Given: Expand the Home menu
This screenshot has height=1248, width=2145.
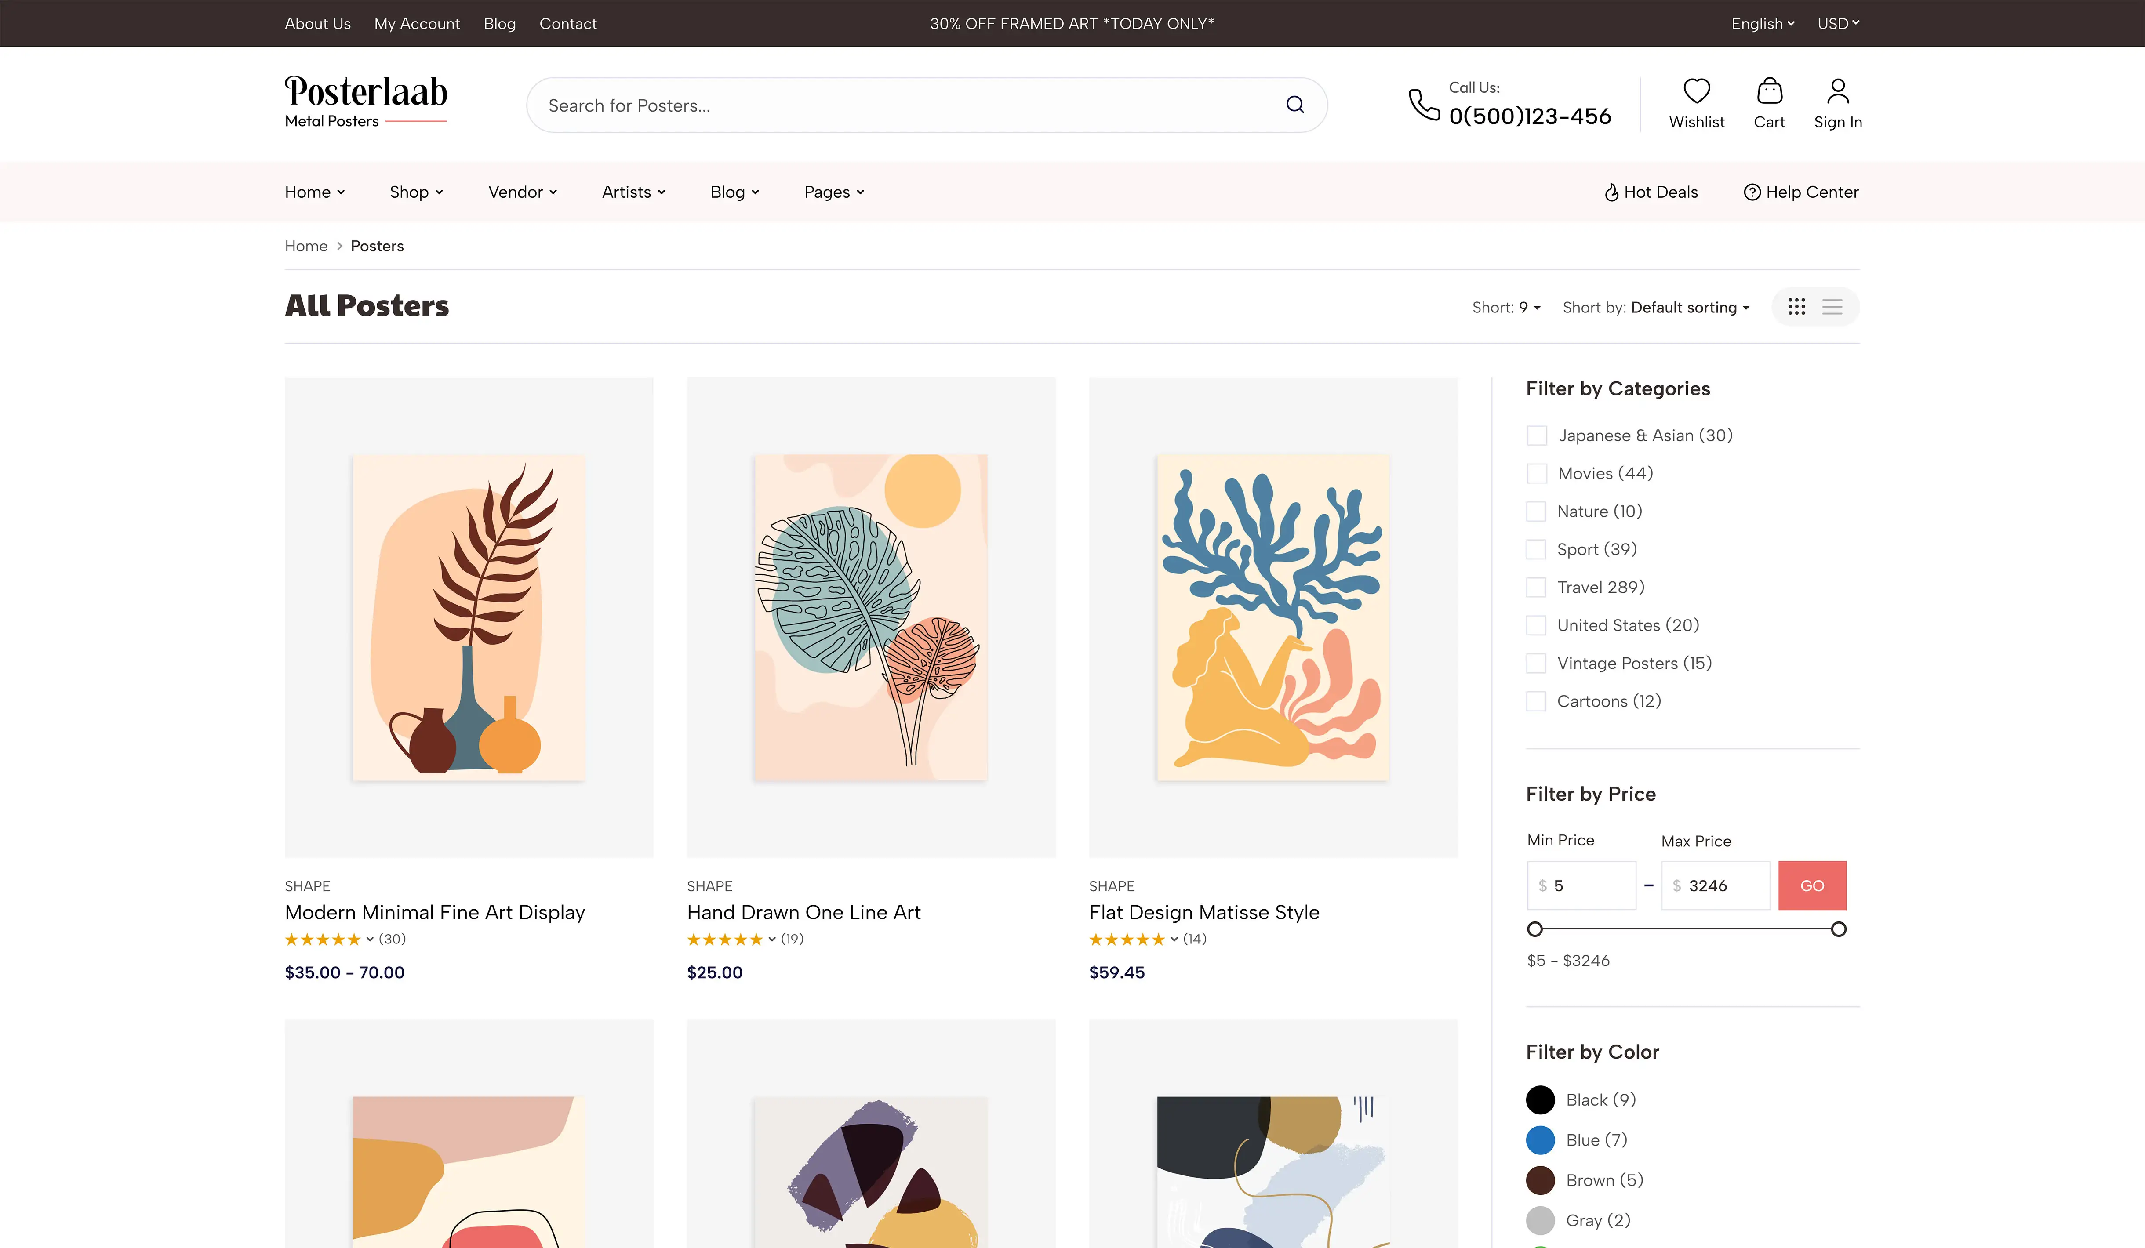Looking at the screenshot, I should tap(314, 192).
